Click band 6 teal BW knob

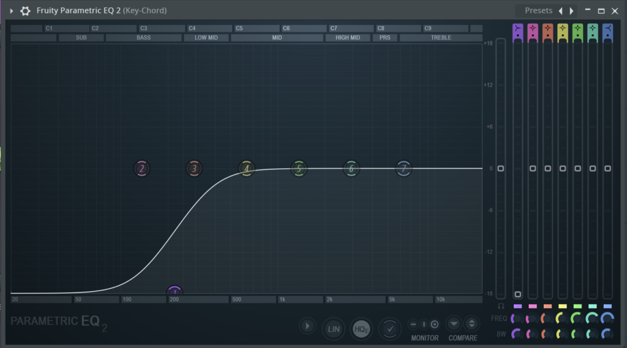click(592, 334)
